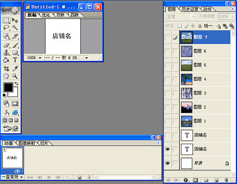Select the Clone Stamp tool
The height and width of the screenshot is (184, 237).
click(6, 53)
